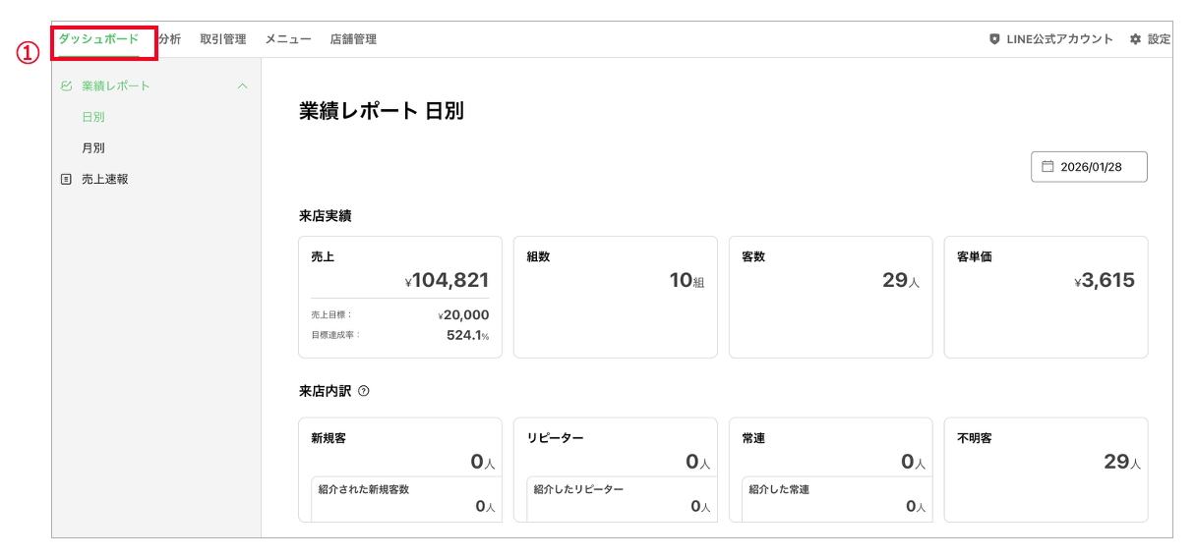Viewport: 1196px width, 558px height.
Task: Click the 来店実績 section heading
Action: point(326,216)
